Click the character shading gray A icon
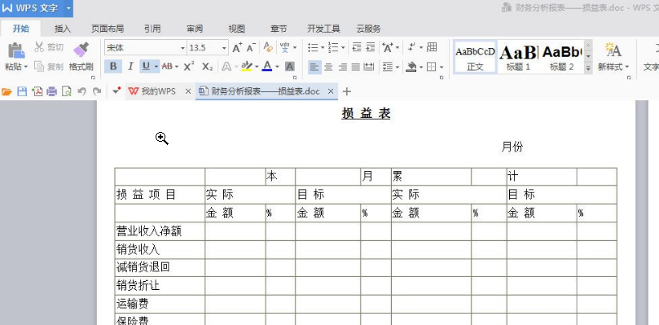This screenshot has width=659, height=325. tap(290, 67)
